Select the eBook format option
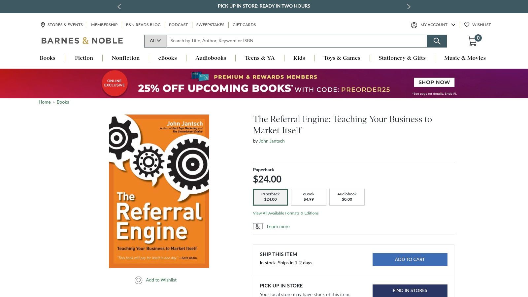Screen dimensions: 528x297 pyautogui.click(x=308, y=197)
